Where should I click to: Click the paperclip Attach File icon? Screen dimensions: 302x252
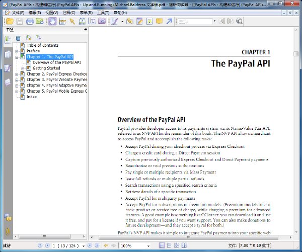point(130,21)
